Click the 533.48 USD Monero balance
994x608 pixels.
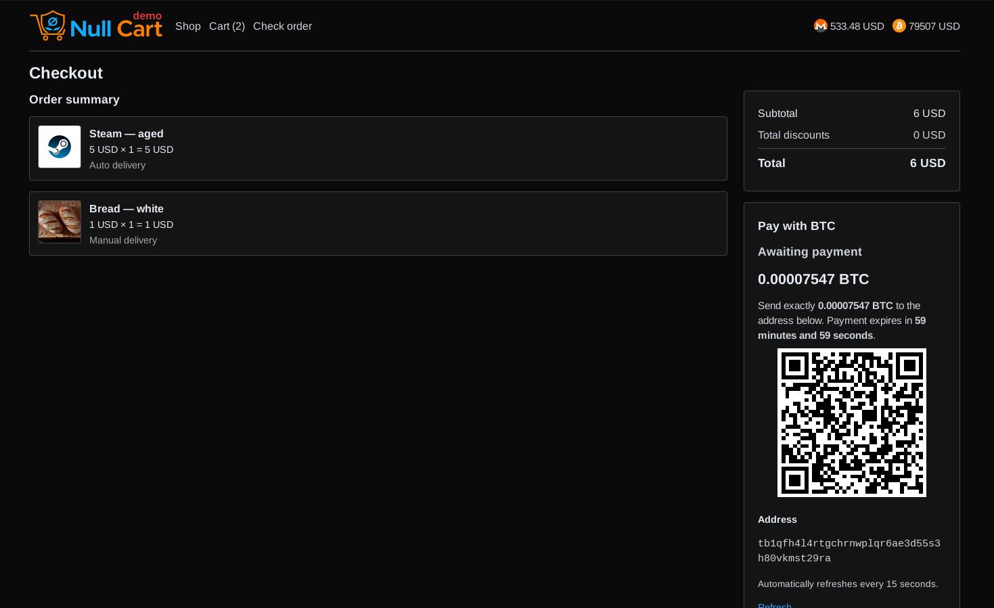pyautogui.click(x=857, y=26)
